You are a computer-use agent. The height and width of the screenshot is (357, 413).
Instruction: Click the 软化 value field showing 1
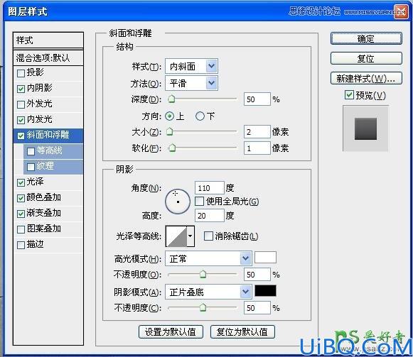point(257,148)
